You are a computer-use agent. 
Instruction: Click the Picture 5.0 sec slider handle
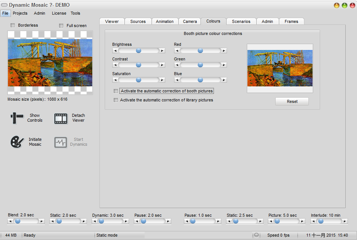click(277, 221)
